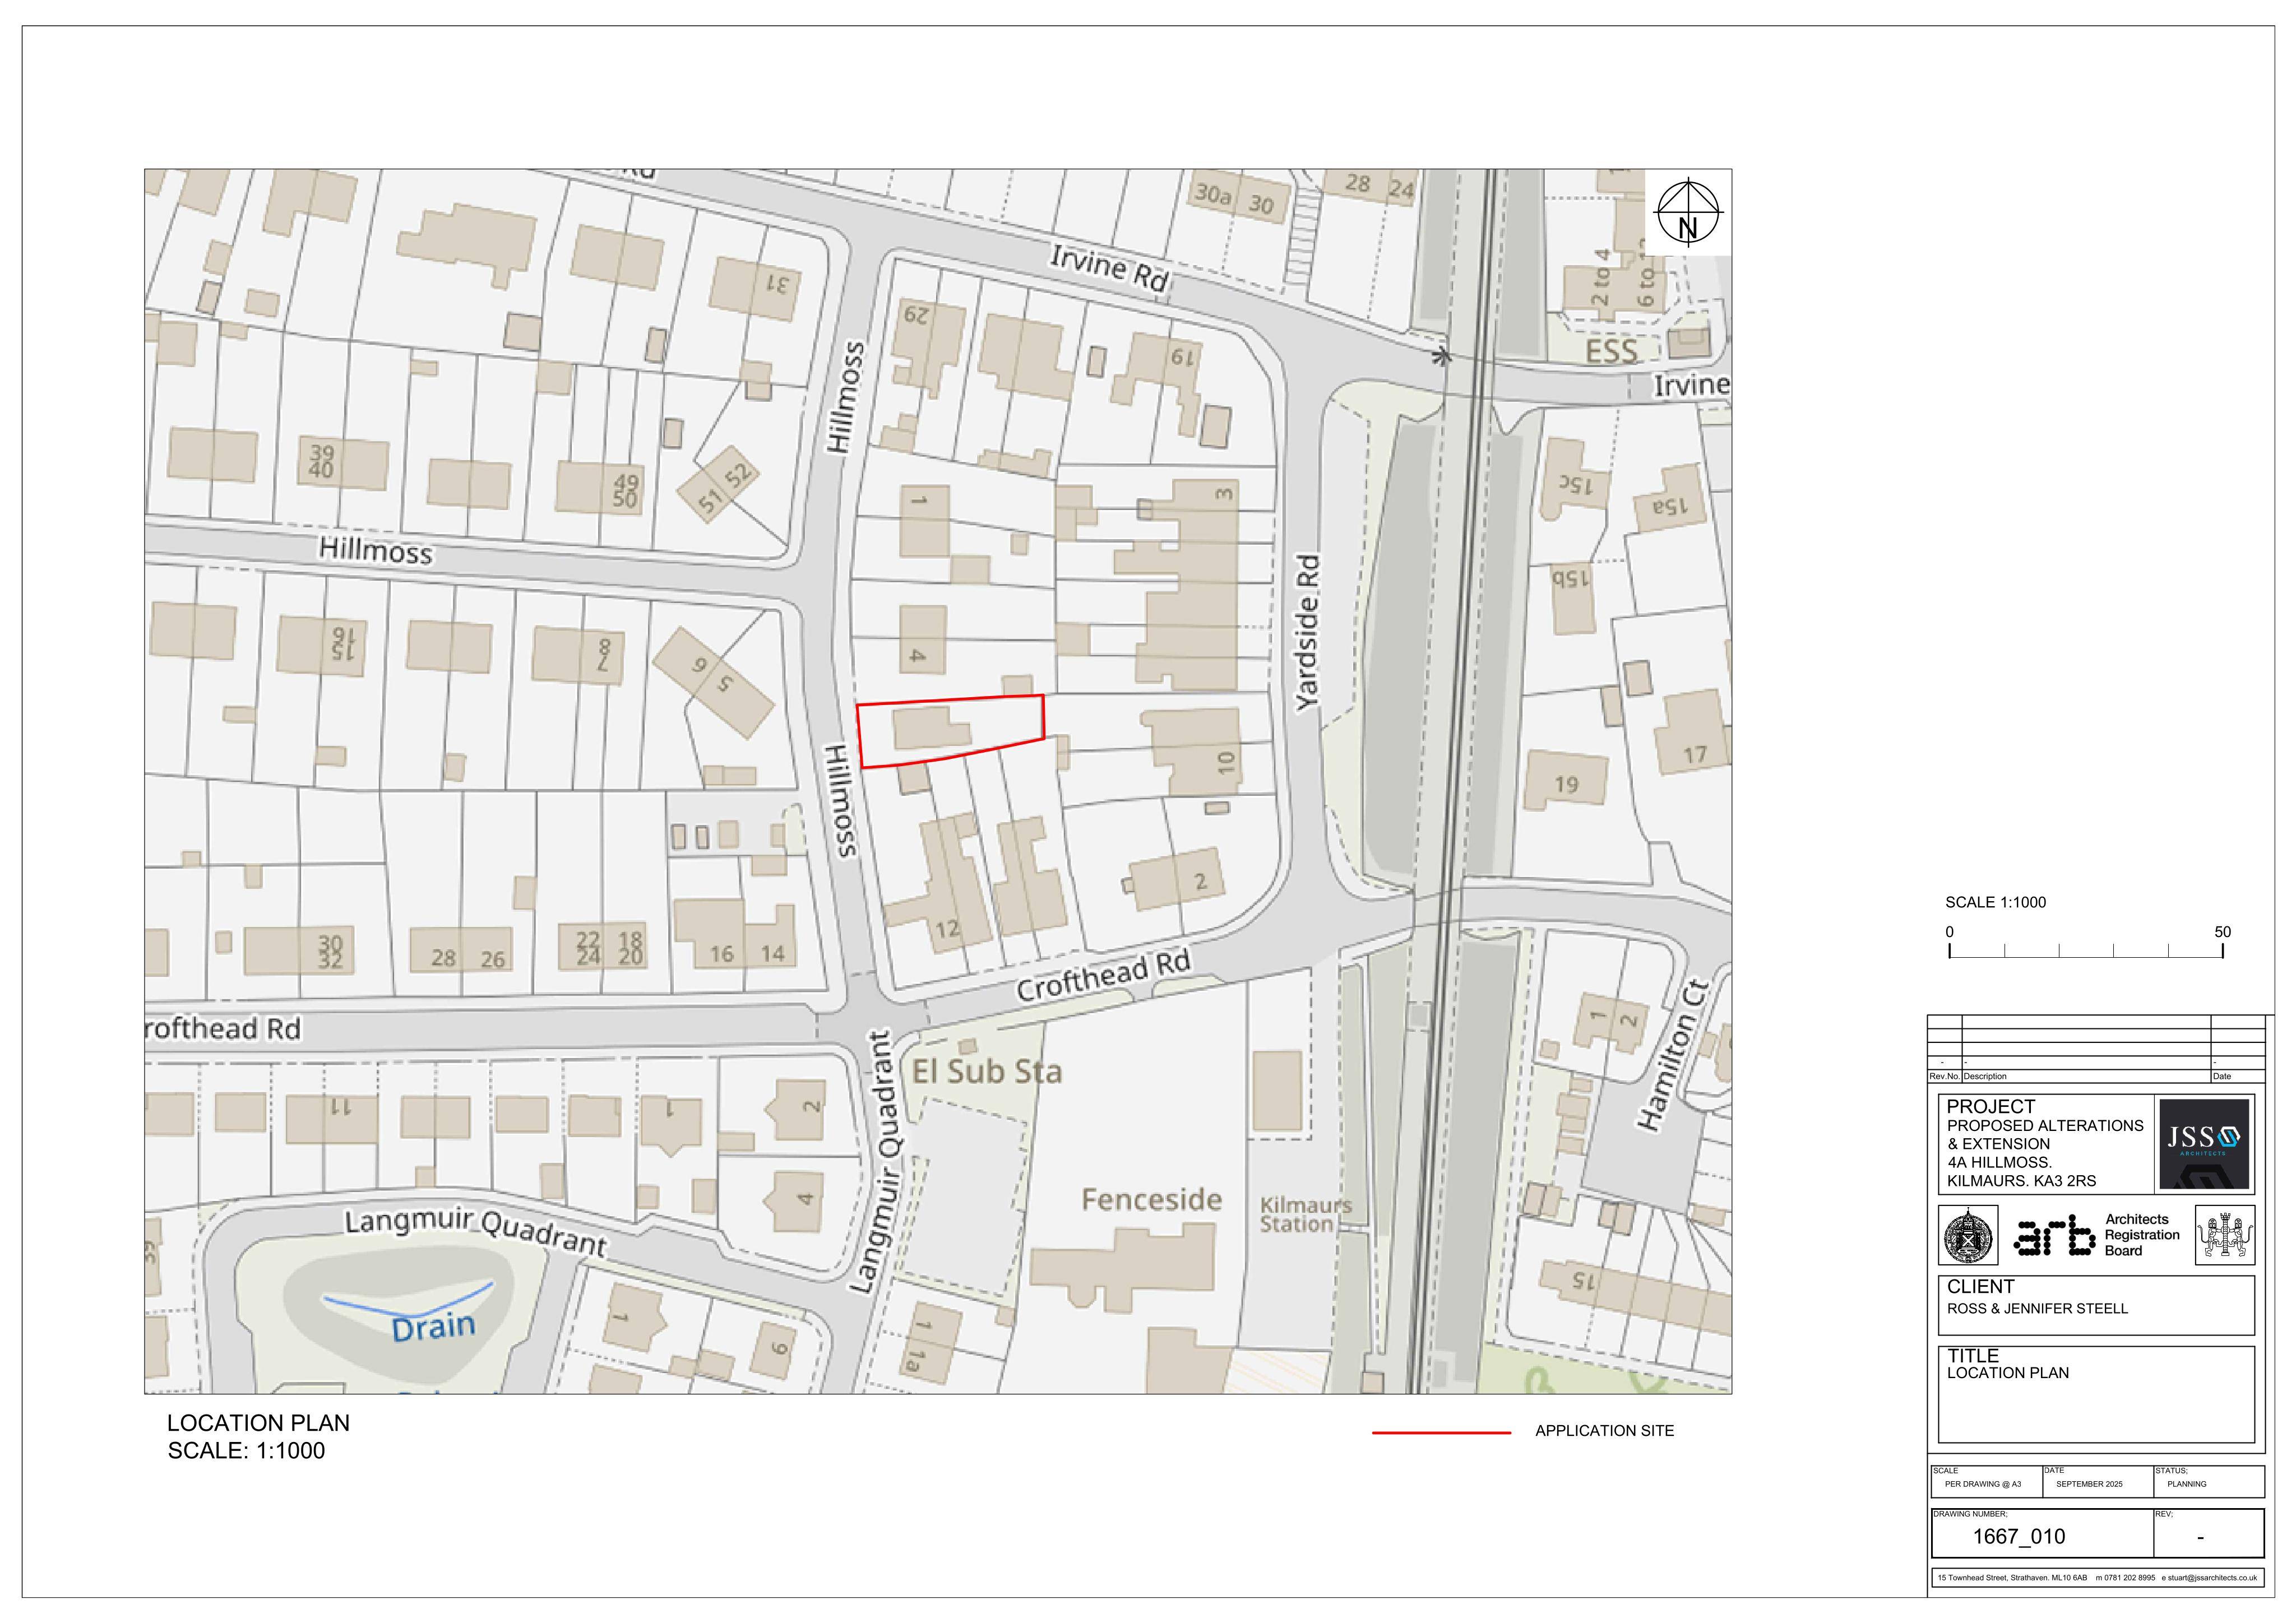This screenshot has width=2296, height=1623.
Task: Select client name ROSS & JENNIFER STEELL
Action: [2037, 1308]
